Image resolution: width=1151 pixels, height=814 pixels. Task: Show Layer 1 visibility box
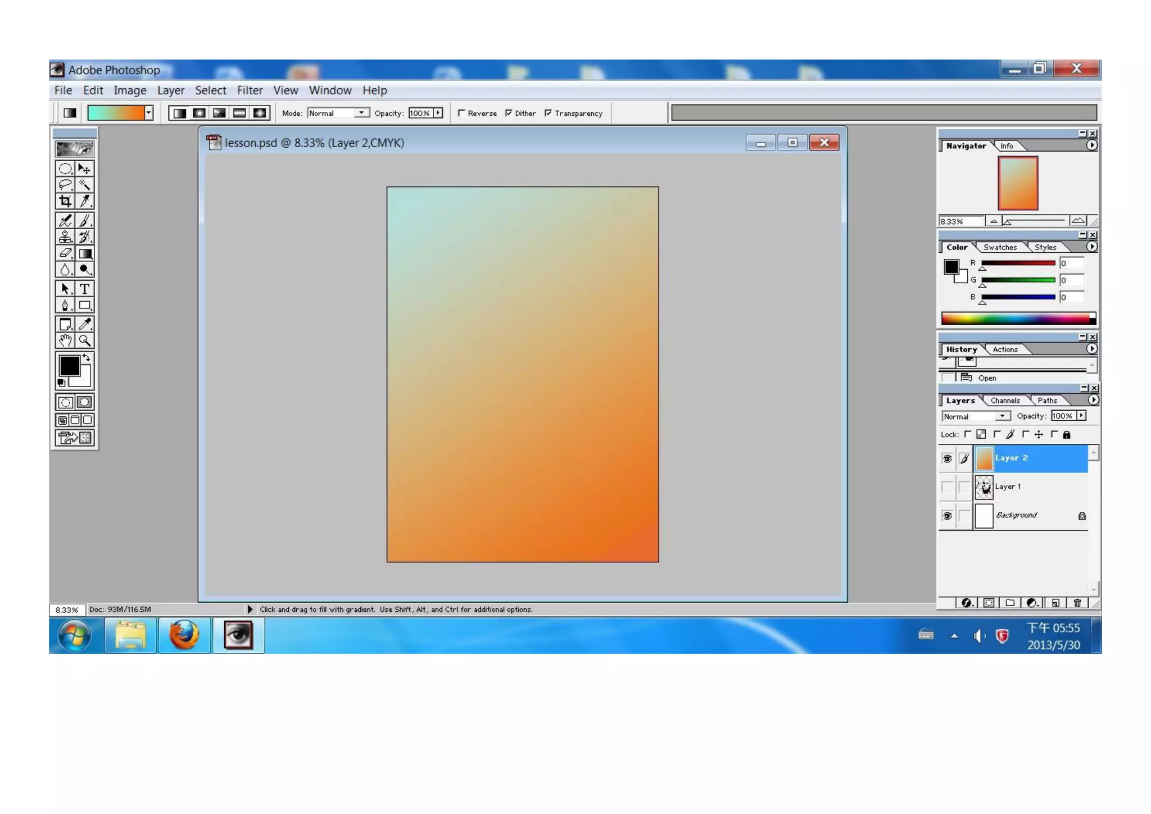tap(948, 487)
